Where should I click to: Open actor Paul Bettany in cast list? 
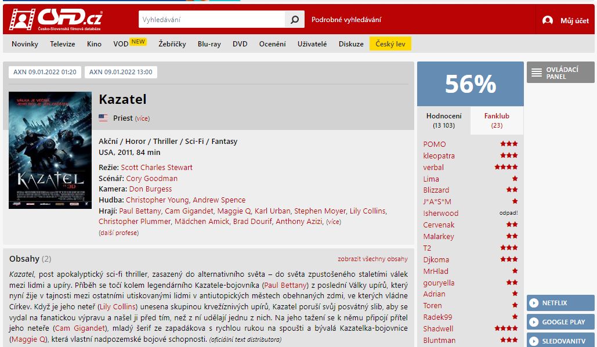[140, 211]
